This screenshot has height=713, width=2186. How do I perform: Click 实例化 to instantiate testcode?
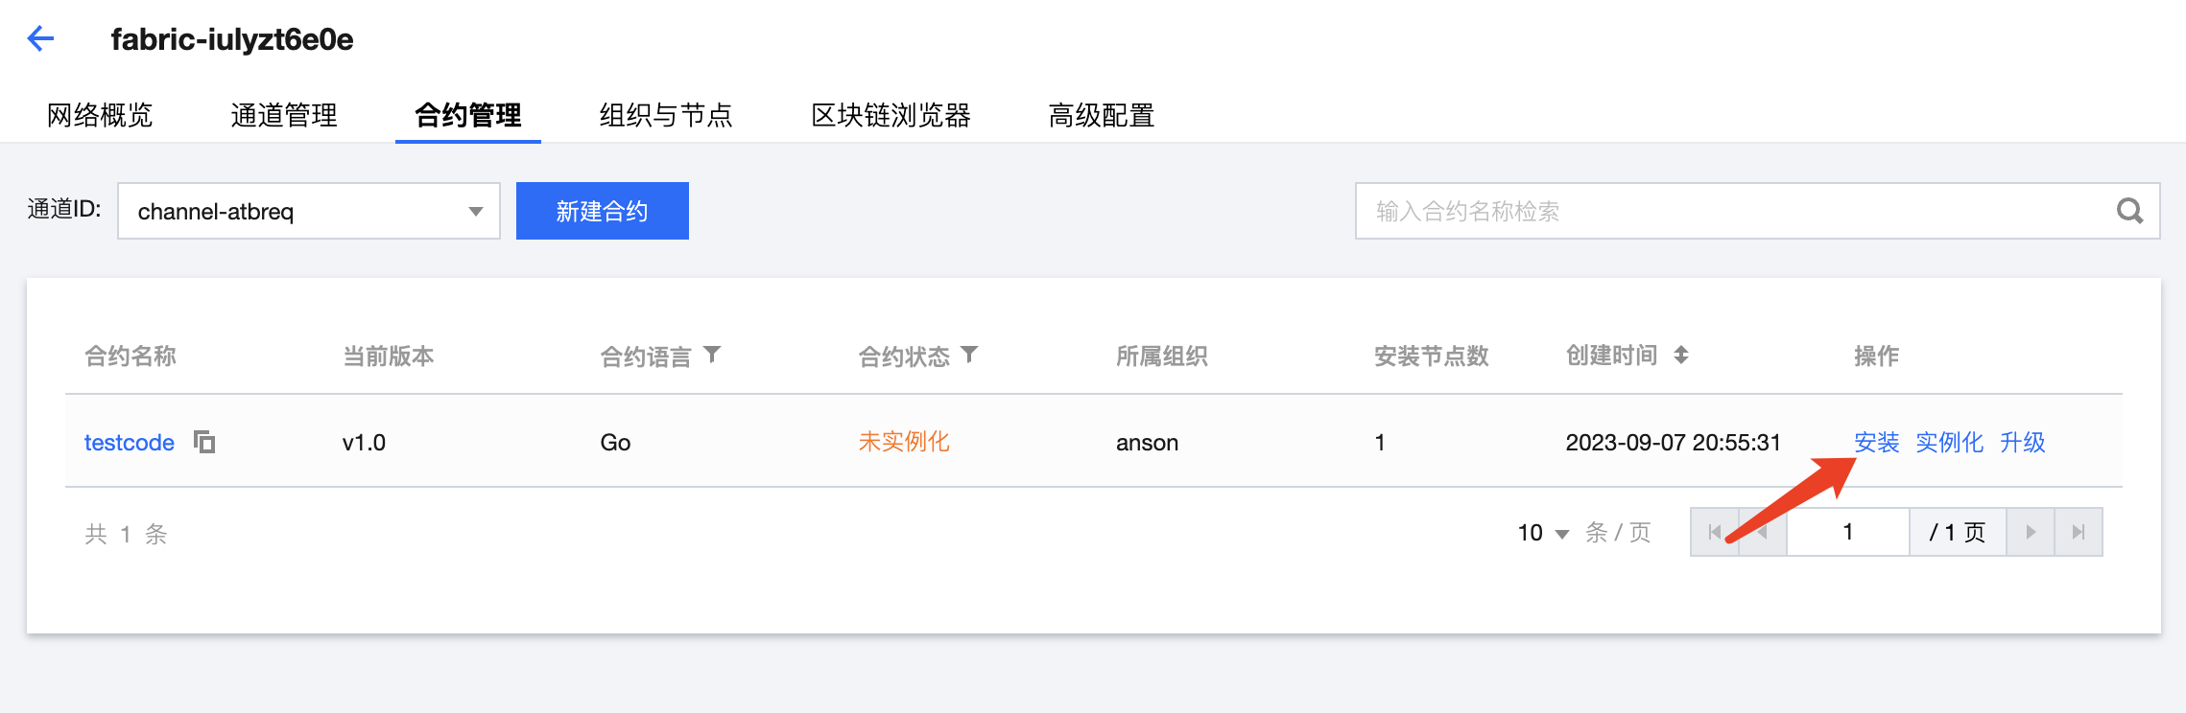point(1949,442)
